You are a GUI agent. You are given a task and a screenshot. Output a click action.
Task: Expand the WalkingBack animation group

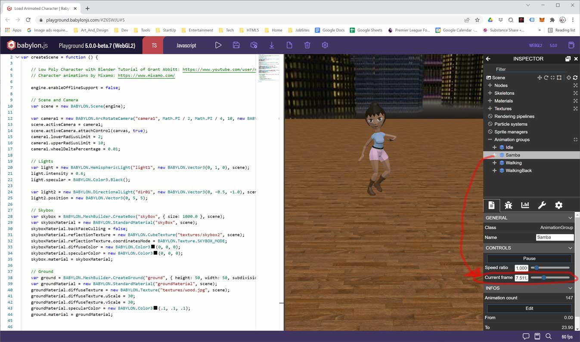pyautogui.click(x=495, y=171)
